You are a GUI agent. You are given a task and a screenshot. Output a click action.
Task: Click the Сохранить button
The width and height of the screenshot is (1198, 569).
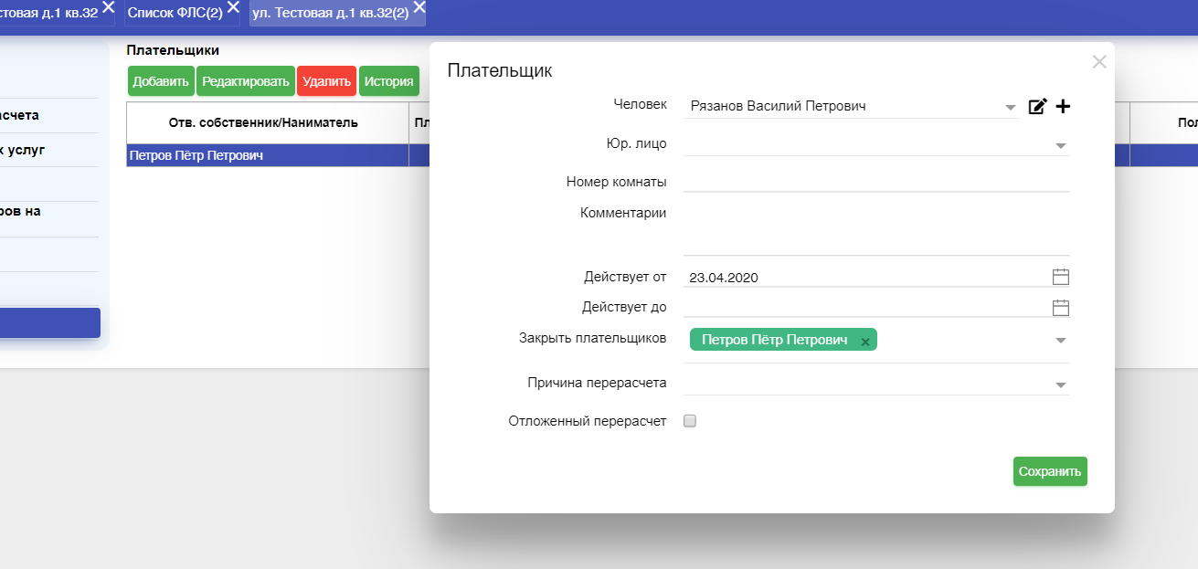(x=1050, y=471)
